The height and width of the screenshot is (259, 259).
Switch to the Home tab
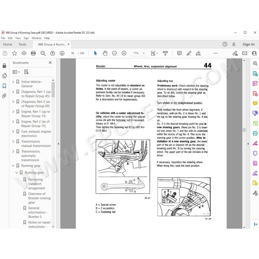[7, 44]
